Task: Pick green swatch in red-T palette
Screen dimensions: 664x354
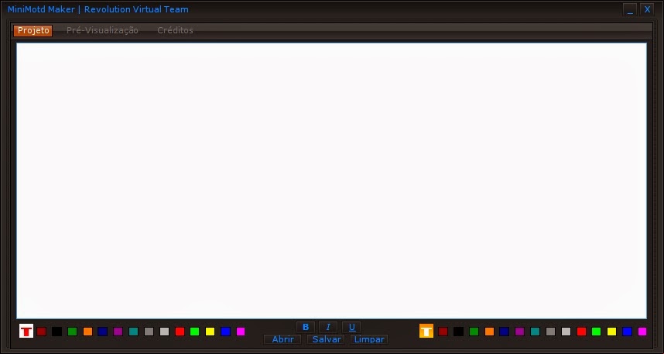Action: (x=73, y=332)
